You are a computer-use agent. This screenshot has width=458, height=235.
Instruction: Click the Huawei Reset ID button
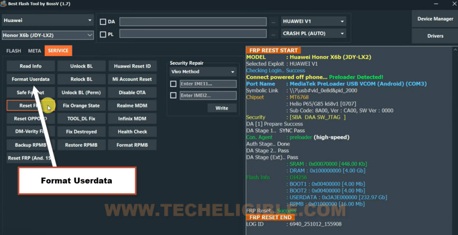pos(132,66)
